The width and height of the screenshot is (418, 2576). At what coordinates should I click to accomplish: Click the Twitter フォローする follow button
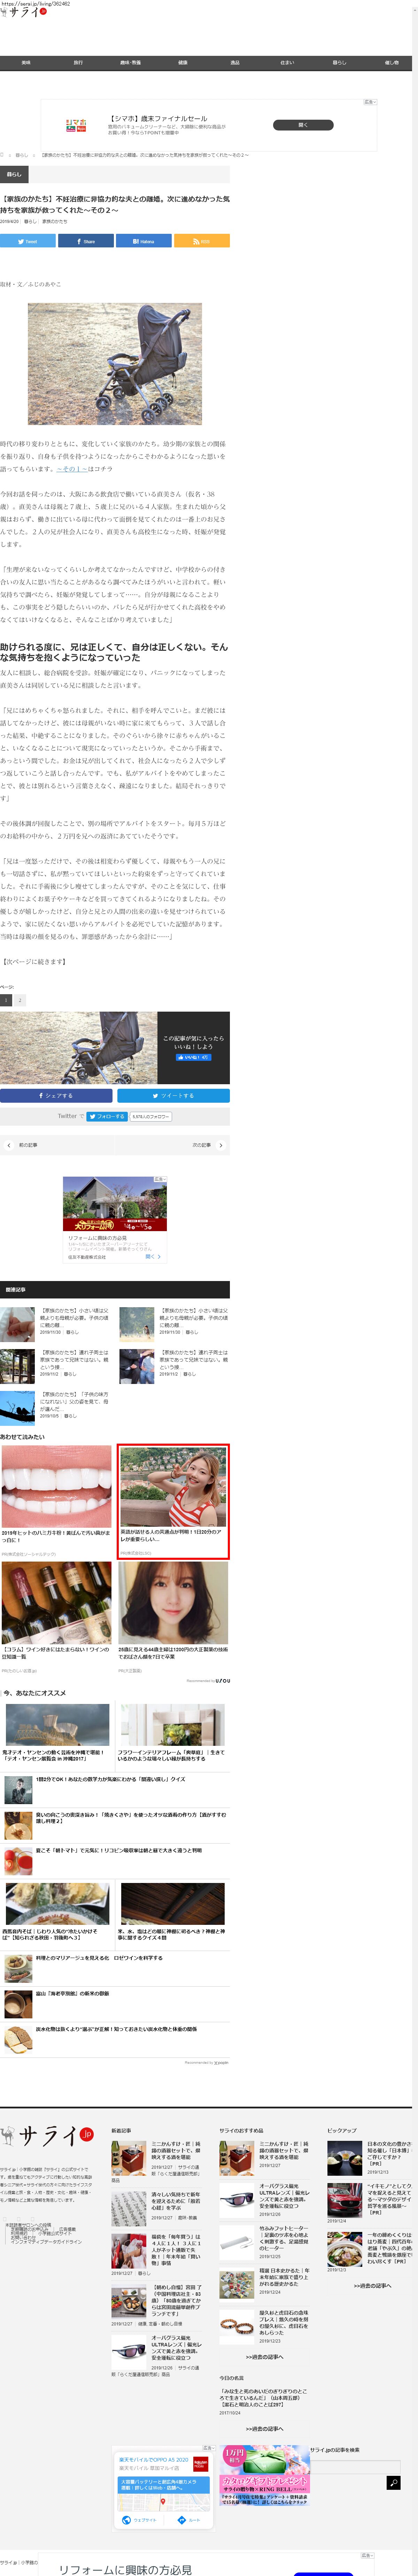107,1116
